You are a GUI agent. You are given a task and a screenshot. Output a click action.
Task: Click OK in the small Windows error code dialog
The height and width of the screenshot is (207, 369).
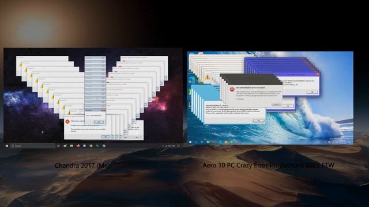click(x=99, y=122)
